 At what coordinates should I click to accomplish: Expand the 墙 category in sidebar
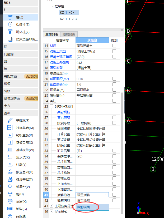[x=21, y=47]
